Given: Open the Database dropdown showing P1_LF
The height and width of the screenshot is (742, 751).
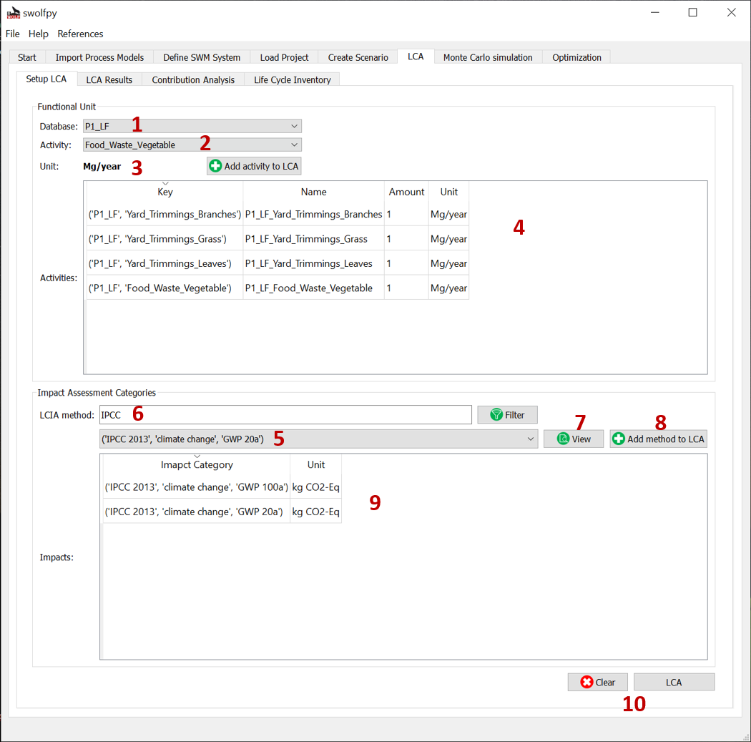Looking at the screenshot, I should (x=192, y=126).
